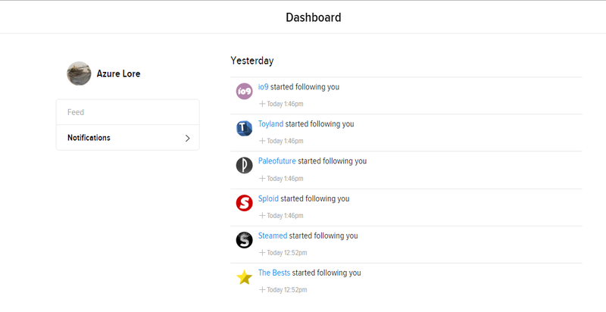This screenshot has height=312, width=606.
Task: Open the io9 profile link
Action: [263, 86]
